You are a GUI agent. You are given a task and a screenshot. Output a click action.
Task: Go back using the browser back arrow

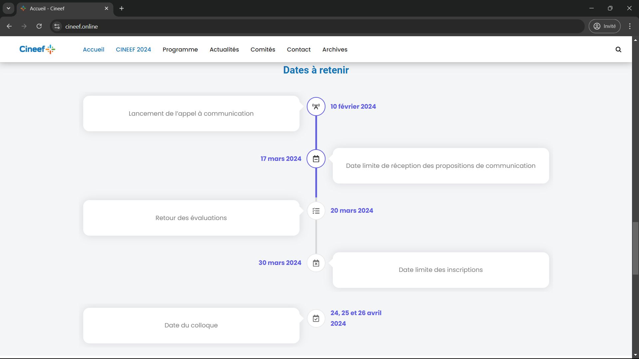coord(9,26)
